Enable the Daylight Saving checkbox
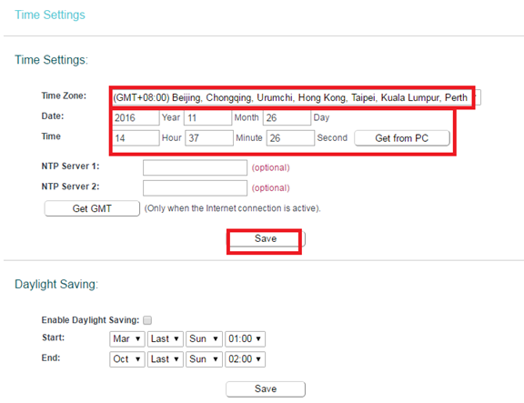 [x=147, y=320]
